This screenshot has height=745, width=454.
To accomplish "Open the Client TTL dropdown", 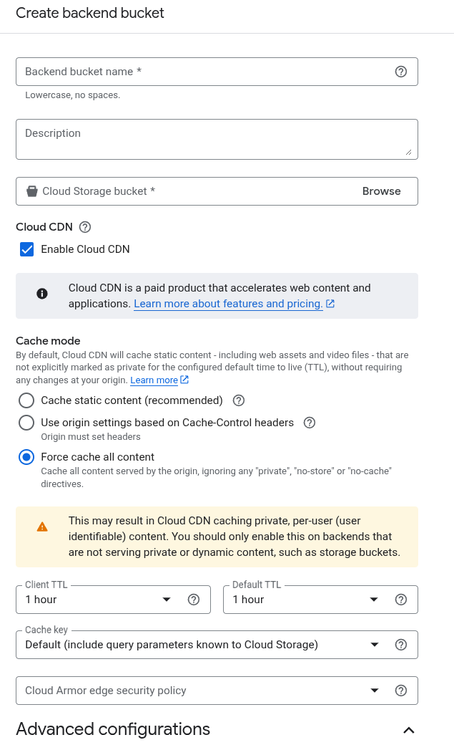I will 98,600.
